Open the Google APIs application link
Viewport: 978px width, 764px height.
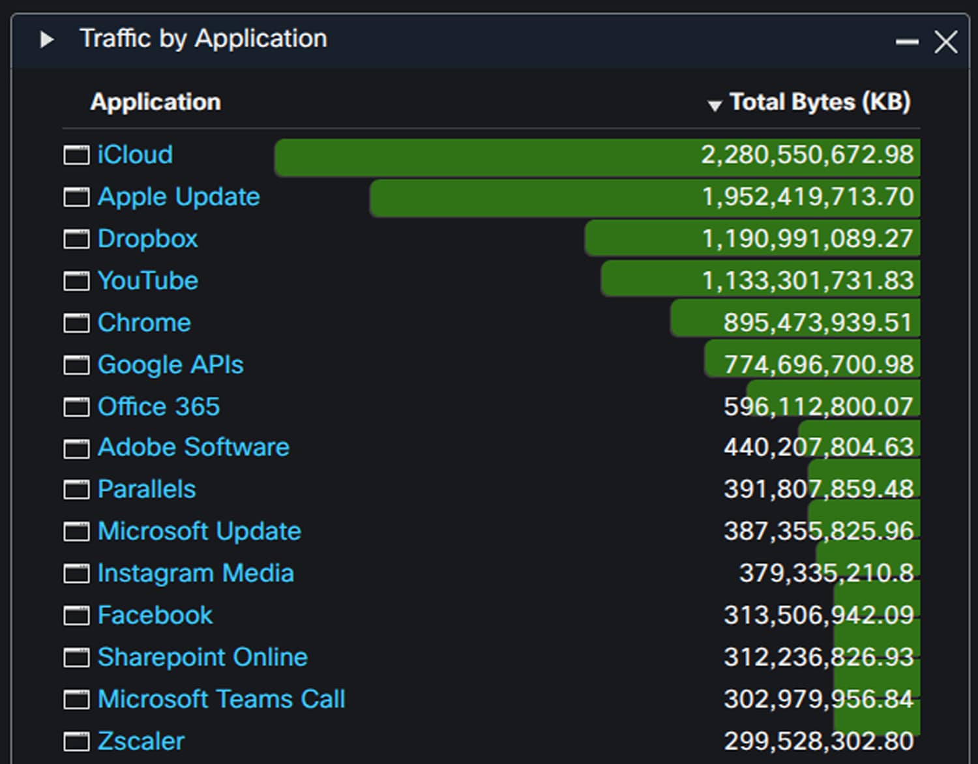point(170,365)
